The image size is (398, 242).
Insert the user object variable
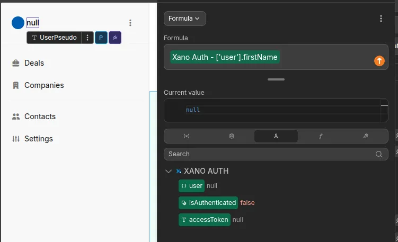tap(191, 186)
